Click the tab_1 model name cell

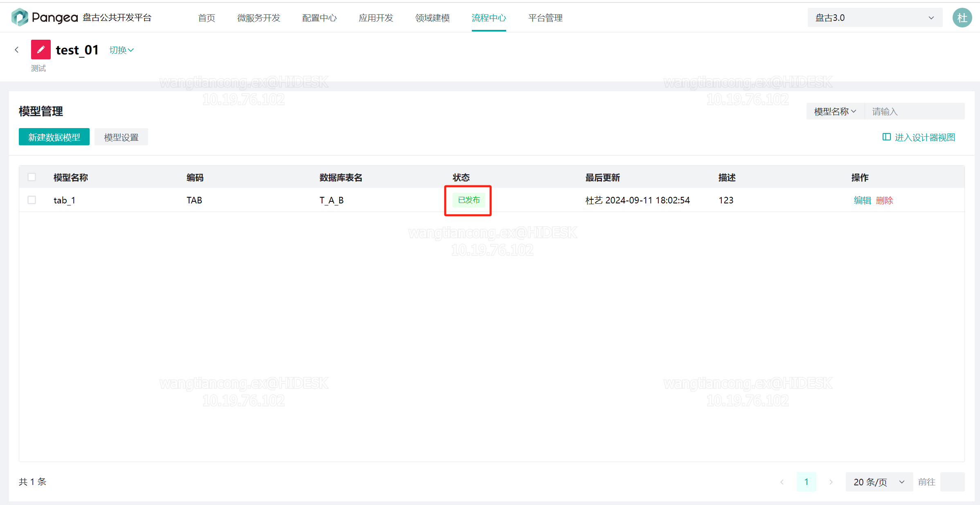(x=65, y=200)
